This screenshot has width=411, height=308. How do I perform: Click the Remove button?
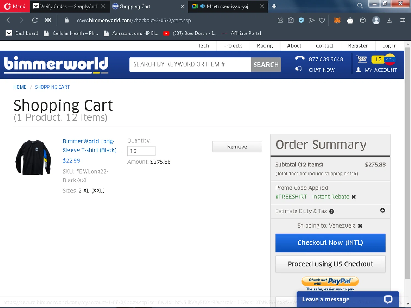(x=237, y=146)
